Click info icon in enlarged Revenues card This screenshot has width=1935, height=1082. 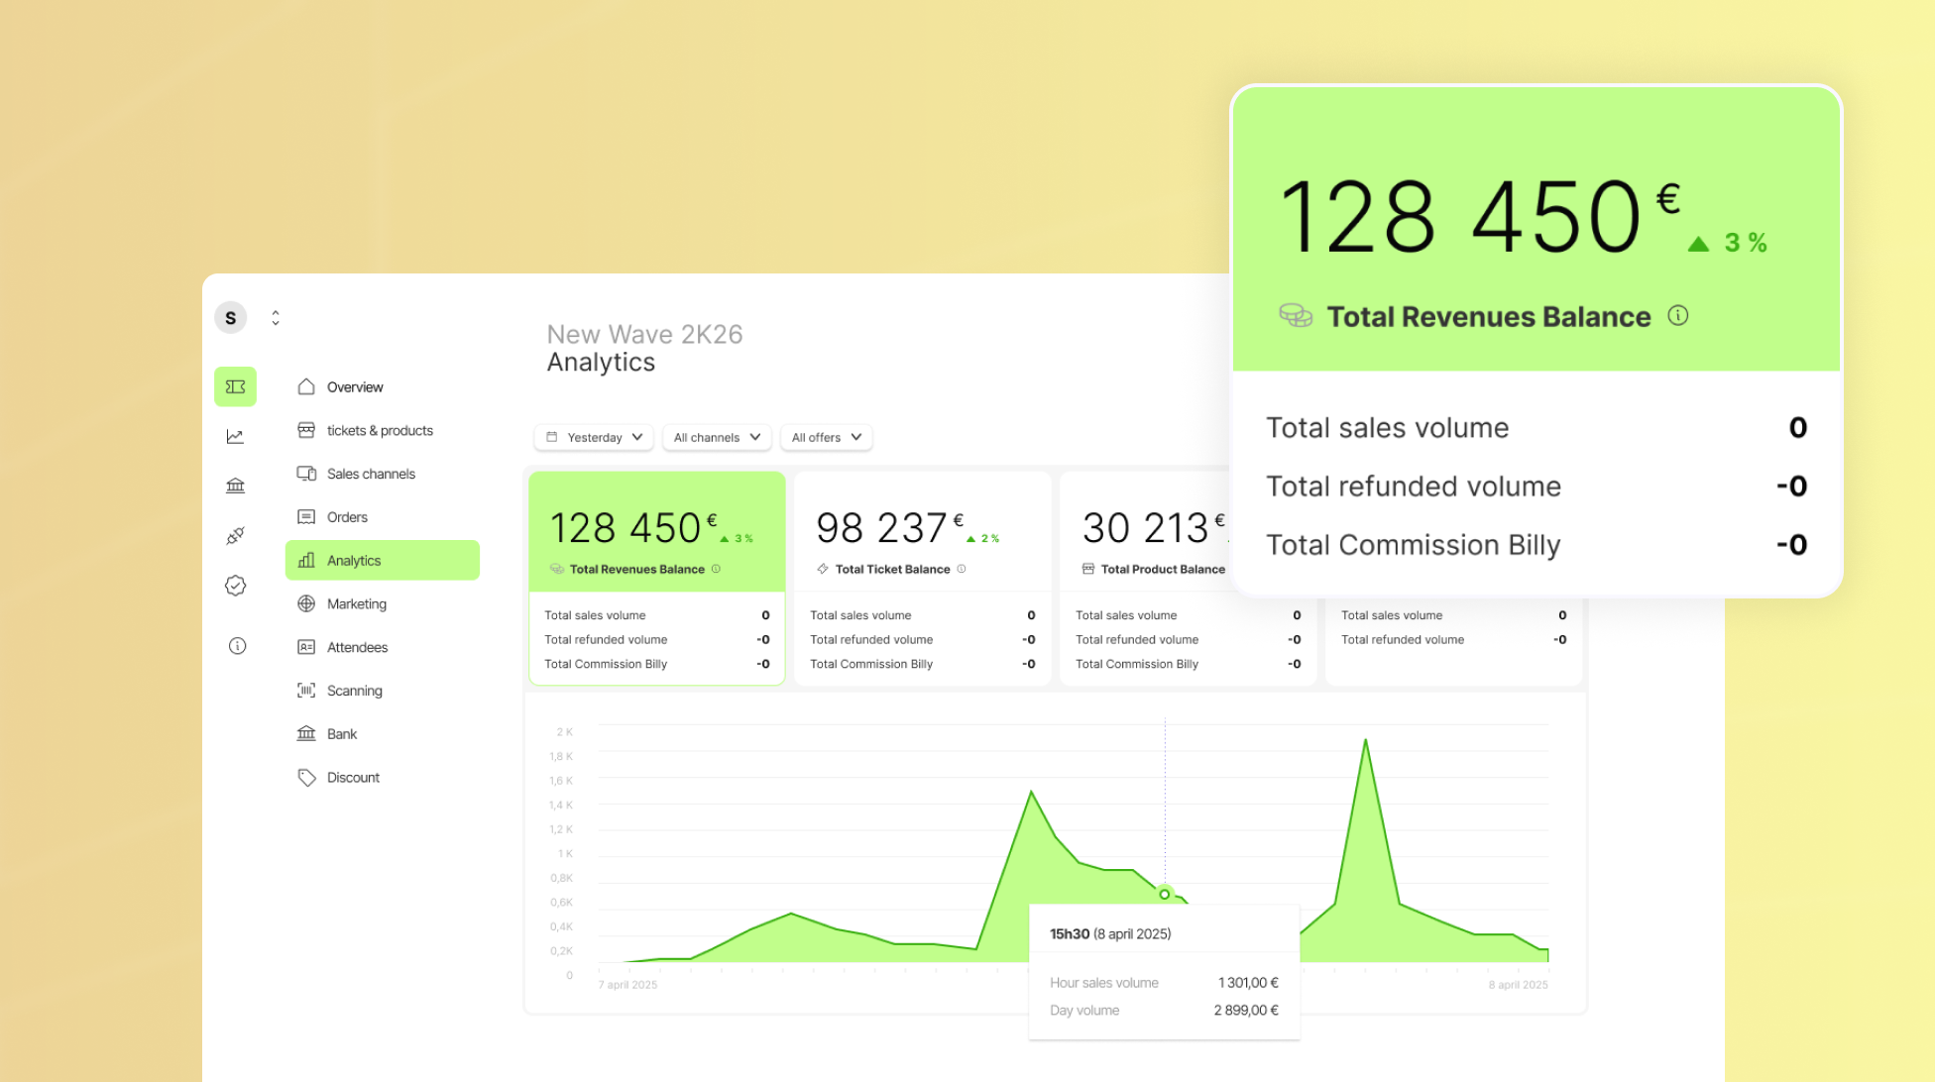tap(1677, 315)
